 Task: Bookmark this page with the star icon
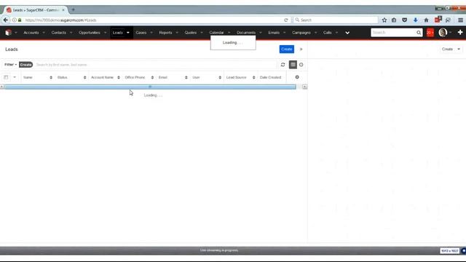384,20
